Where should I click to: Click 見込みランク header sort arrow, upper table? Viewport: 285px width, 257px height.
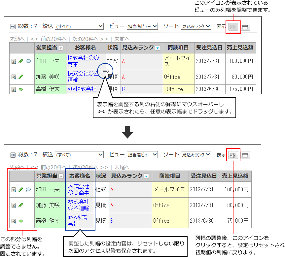pyautogui.click(x=158, y=48)
